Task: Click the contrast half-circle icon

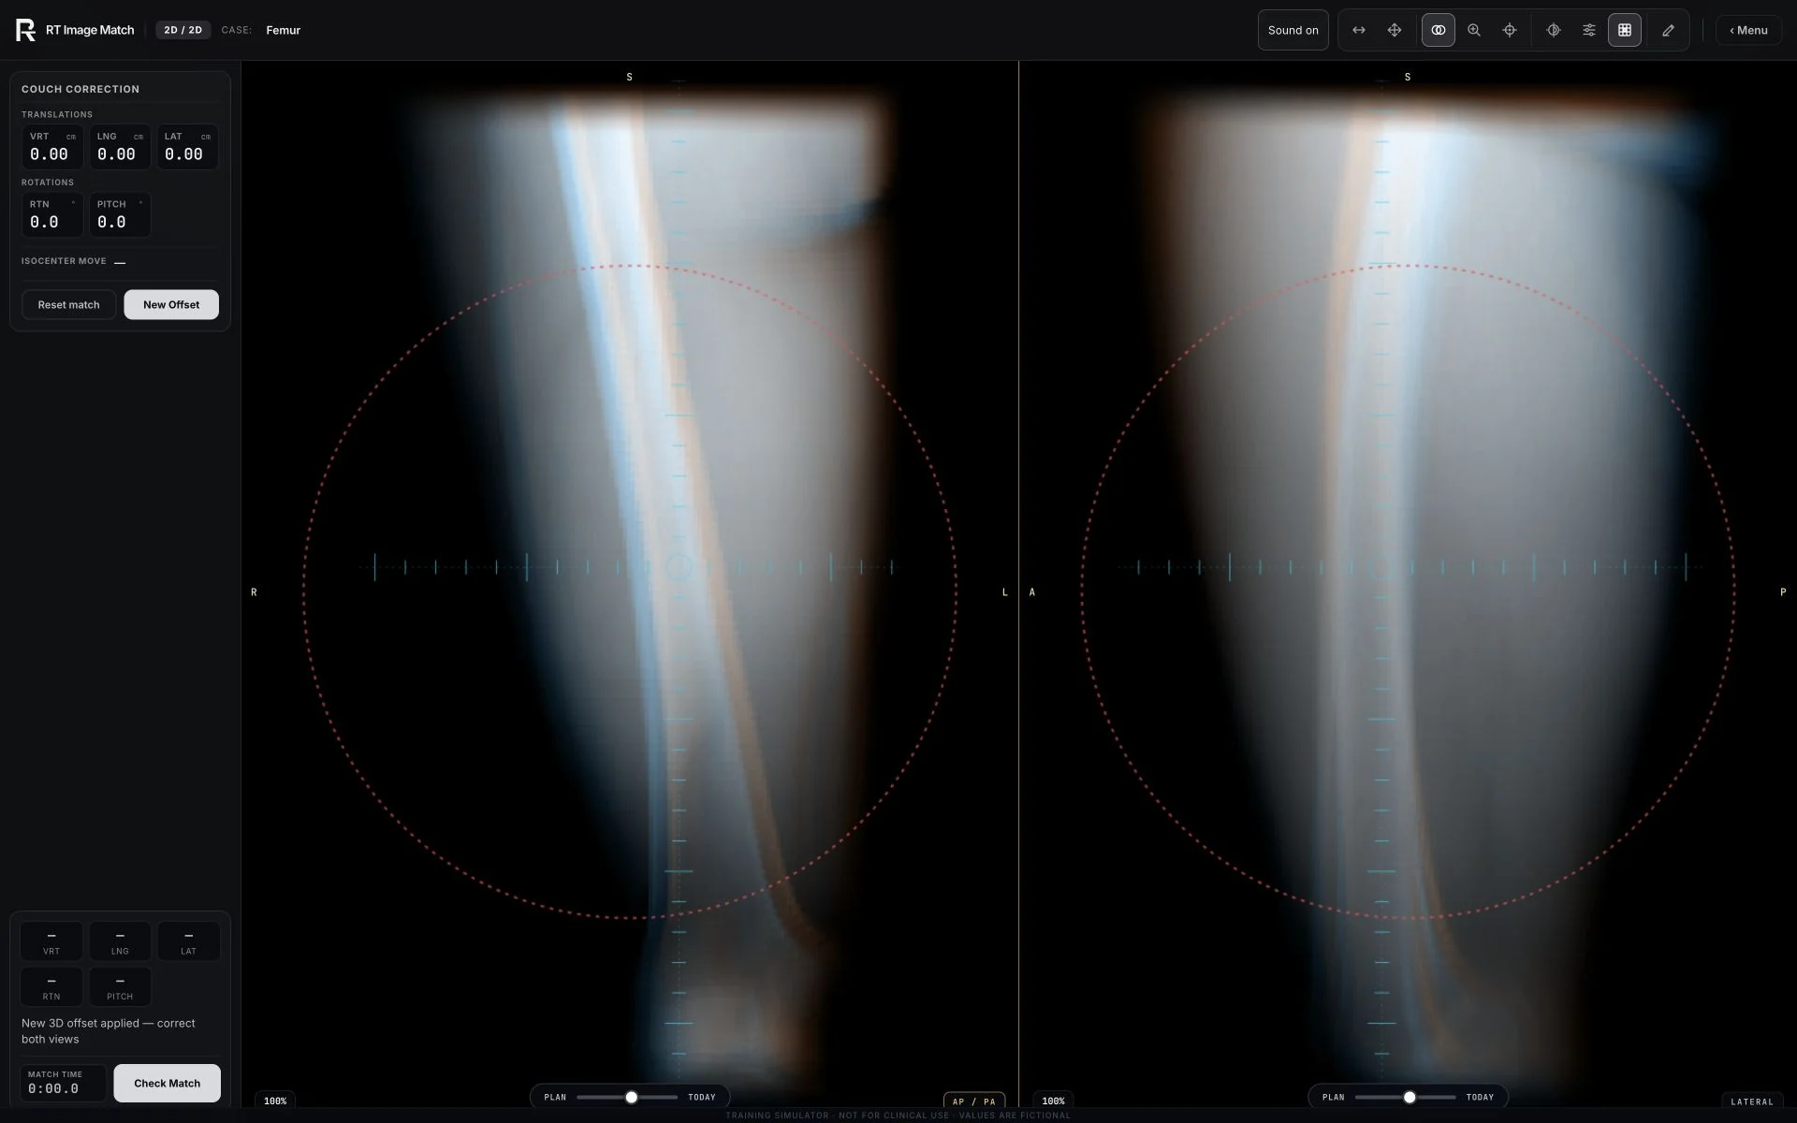Action: click(x=1554, y=30)
